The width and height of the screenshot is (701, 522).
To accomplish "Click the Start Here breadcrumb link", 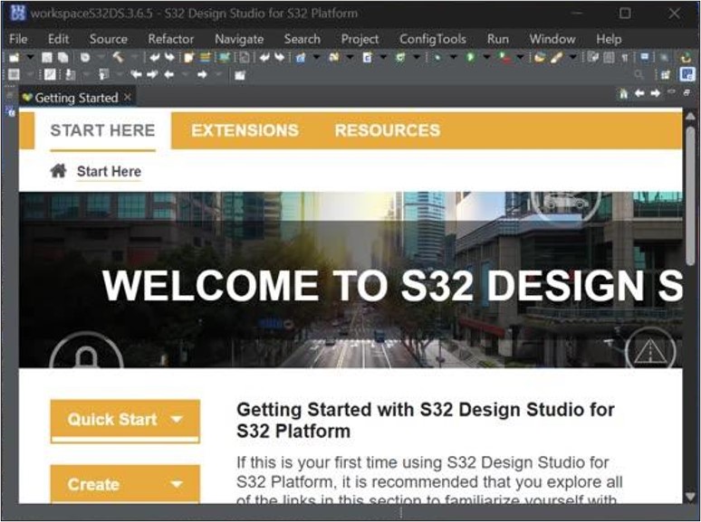I will [x=109, y=171].
